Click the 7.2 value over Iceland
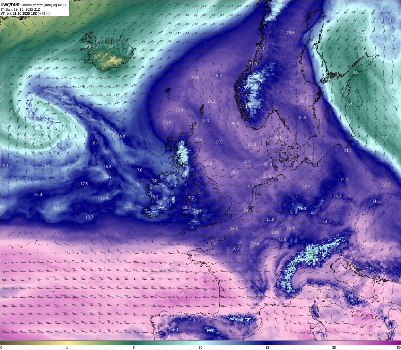 tap(110, 46)
